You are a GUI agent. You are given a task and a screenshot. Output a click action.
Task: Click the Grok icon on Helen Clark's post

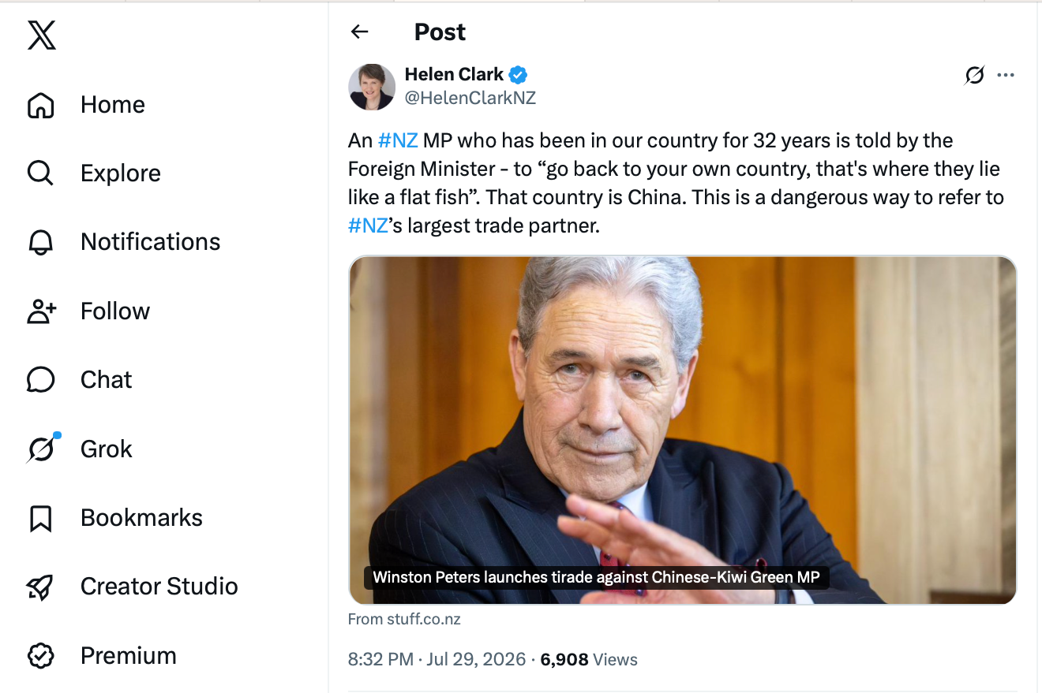[975, 75]
